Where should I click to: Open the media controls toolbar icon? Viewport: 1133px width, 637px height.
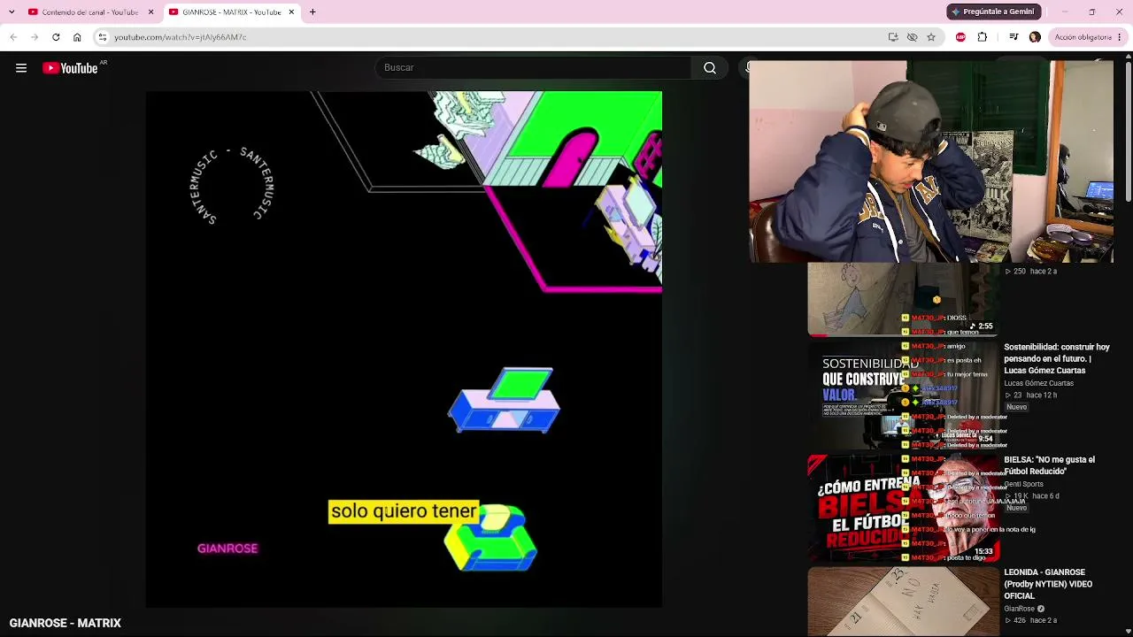(x=1014, y=37)
